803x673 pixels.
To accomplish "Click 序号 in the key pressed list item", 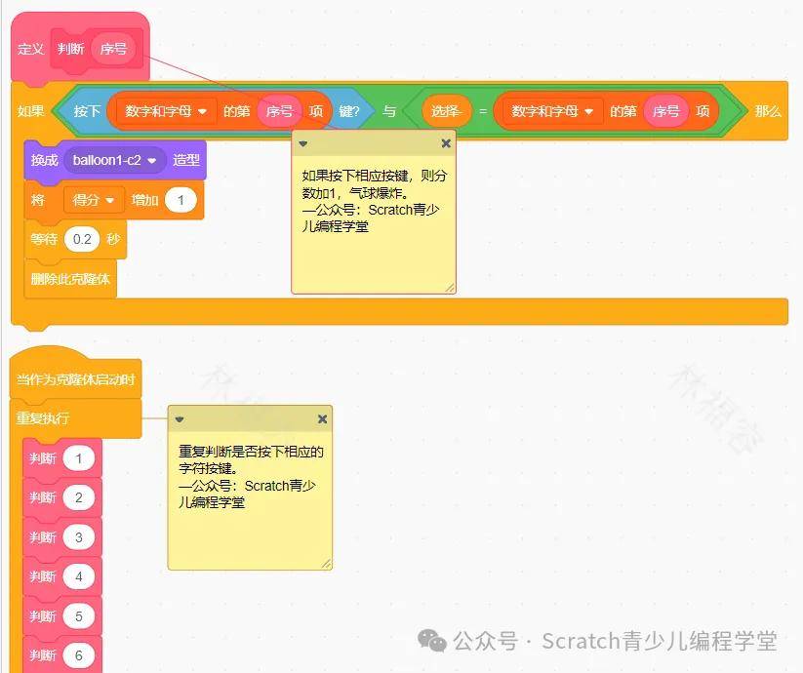I will [x=279, y=111].
